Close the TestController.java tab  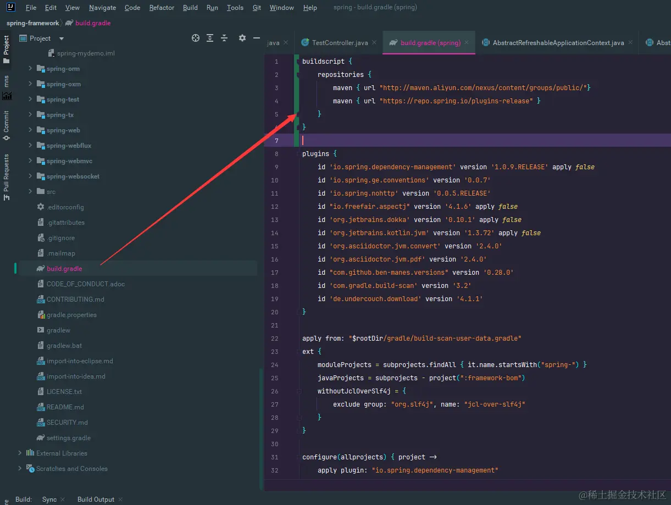tap(374, 42)
